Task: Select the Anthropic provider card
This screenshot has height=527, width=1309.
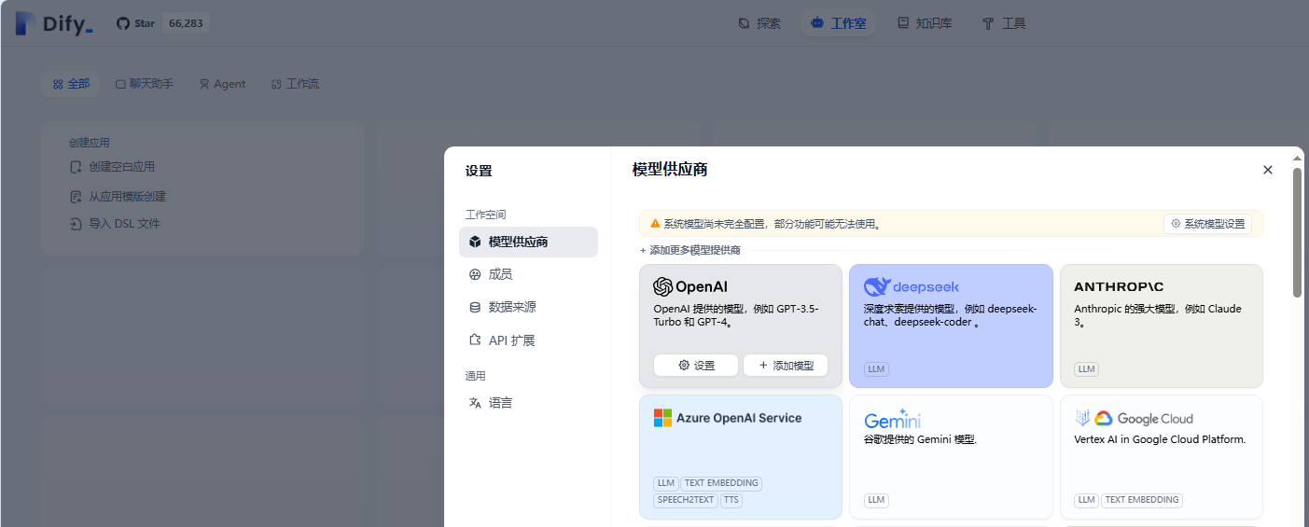Action: click(1161, 326)
